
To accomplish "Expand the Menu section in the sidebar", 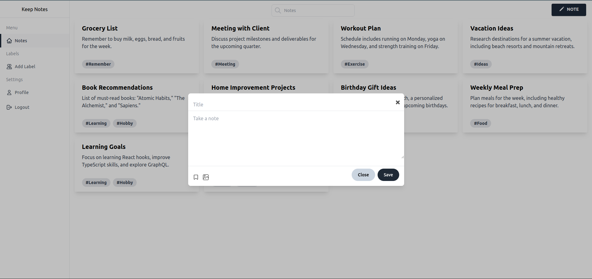I will (11, 27).
